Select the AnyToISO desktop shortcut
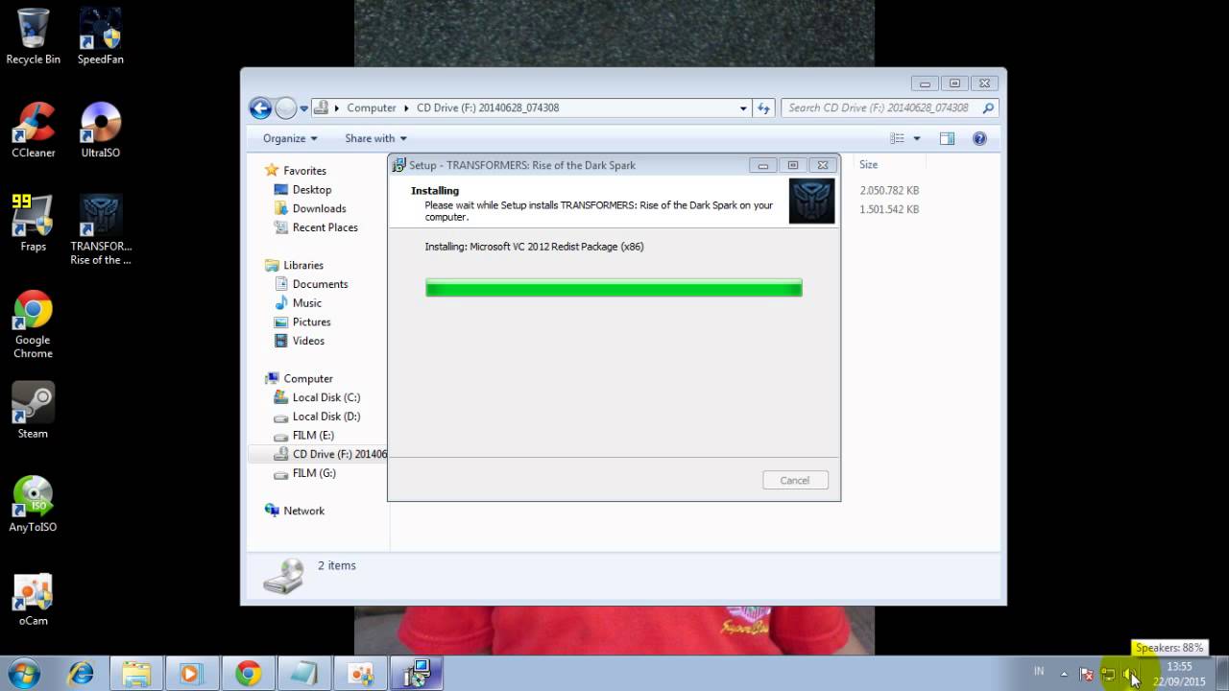Screen dimensions: 1229x691 (33, 504)
